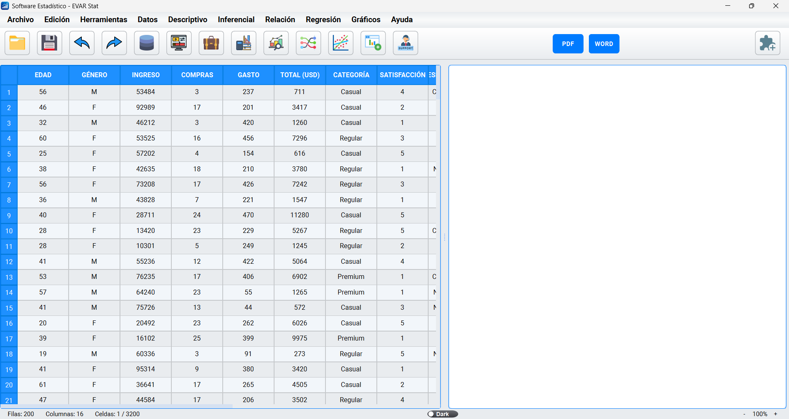
Task: Open the Regresión menu
Action: coord(323,20)
